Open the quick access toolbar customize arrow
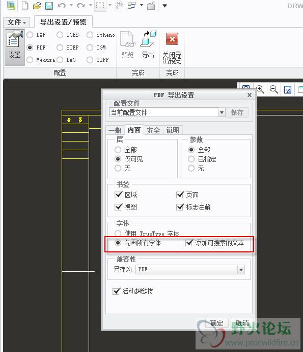 164,6
